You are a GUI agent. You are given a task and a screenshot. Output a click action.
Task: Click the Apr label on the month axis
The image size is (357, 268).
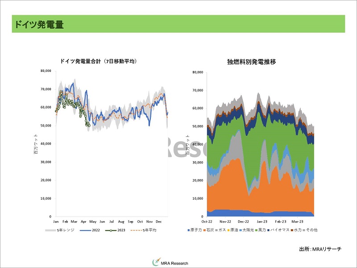[83, 222]
